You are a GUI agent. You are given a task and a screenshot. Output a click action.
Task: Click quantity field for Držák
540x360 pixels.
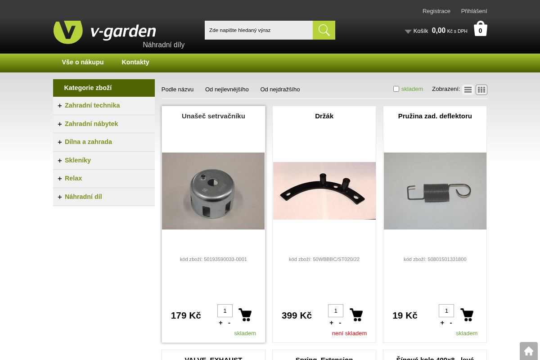coord(336,310)
